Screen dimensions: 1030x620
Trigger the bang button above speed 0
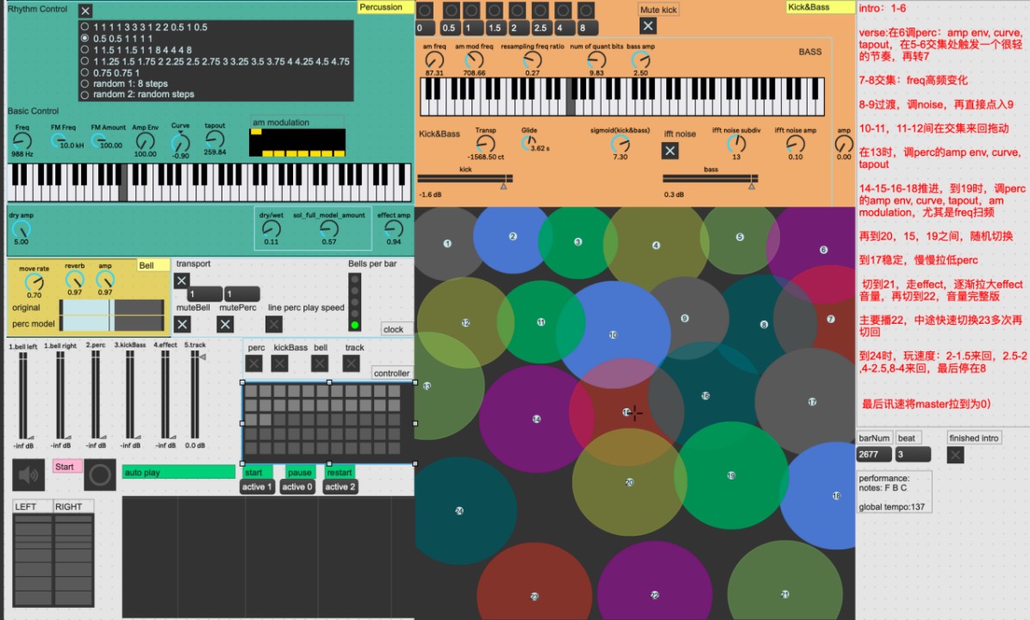pos(425,10)
